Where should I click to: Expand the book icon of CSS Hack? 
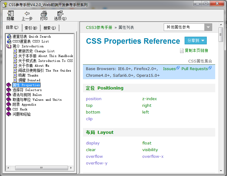(x=9, y=109)
